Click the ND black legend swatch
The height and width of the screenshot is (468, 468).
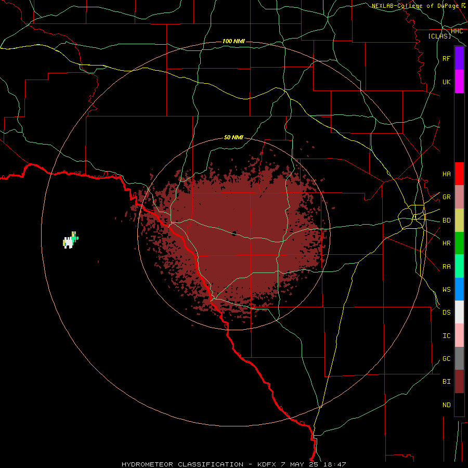point(459,405)
